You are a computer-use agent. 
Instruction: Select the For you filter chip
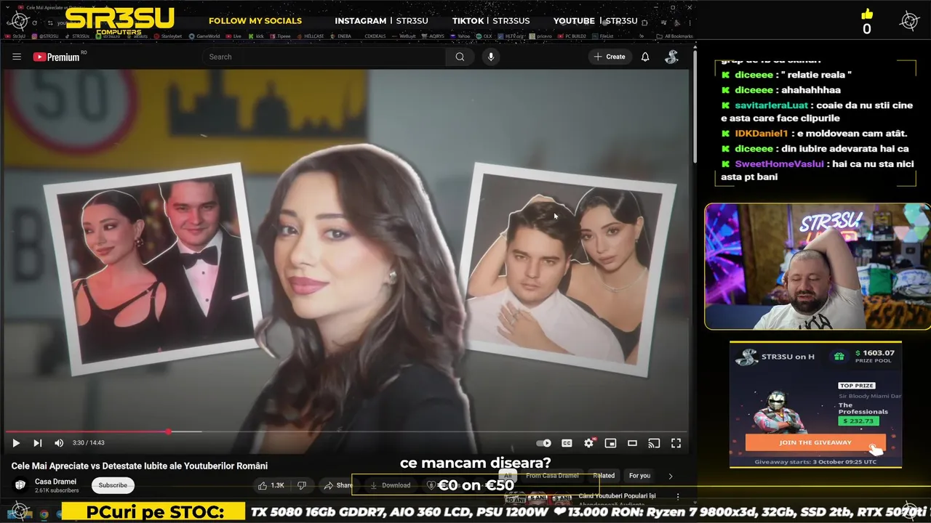pyautogui.click(x=640, y=476)
